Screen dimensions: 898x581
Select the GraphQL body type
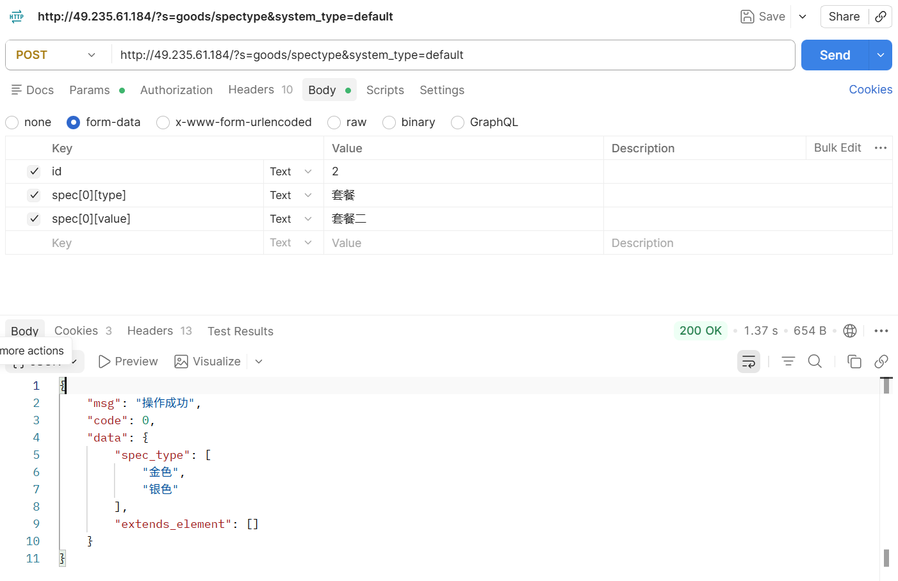[x=457, y=122]
